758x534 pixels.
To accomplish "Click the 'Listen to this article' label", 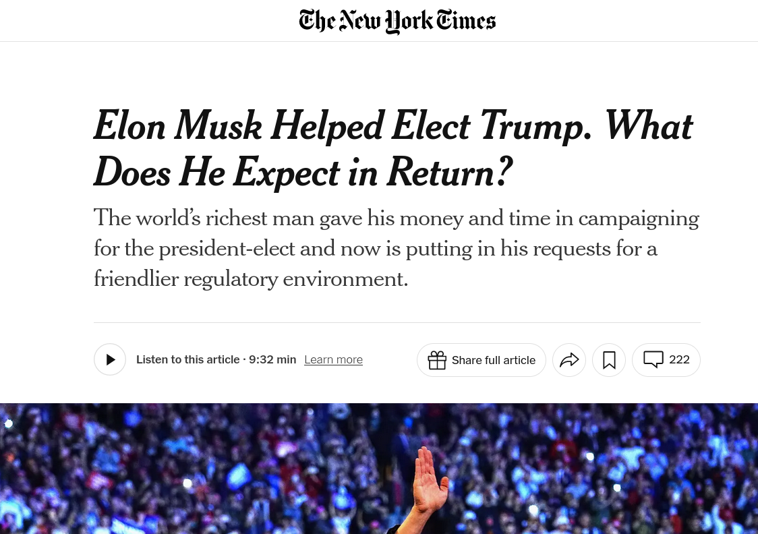I will (187, 360).
